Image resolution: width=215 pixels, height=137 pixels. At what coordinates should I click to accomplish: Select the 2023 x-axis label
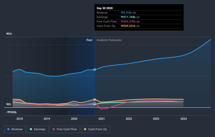(x=156, y=119)
